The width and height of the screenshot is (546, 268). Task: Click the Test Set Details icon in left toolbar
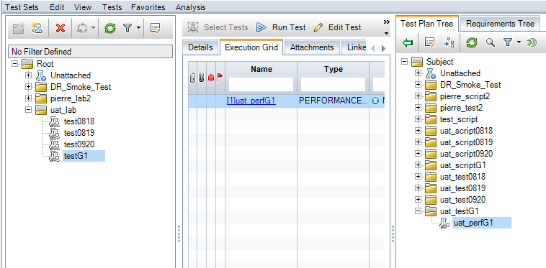[156, 28]
